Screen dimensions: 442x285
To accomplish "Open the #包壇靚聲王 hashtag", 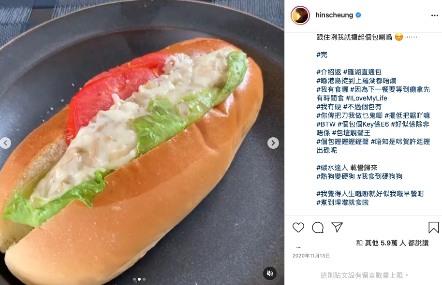I will pos(351,133).
